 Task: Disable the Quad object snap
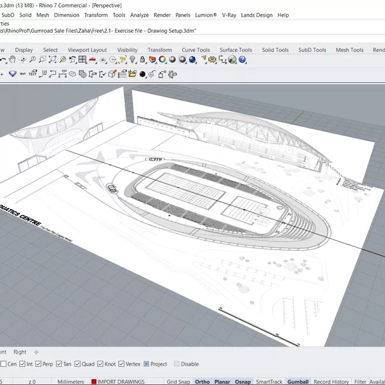[x=78, y=364]
